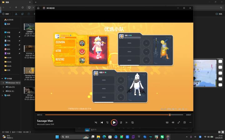Viewport: 225px width, 140px height.
Task: Show hidden system tray icons
Action: (x=187, y=137)
